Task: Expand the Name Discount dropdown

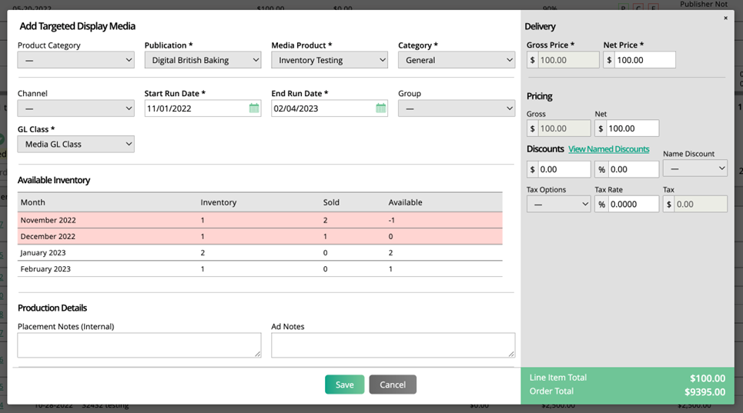Action: point(694,168)
